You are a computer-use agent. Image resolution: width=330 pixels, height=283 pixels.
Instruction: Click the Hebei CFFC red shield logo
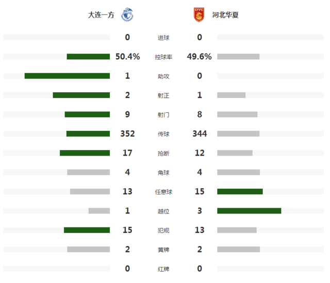199,15
